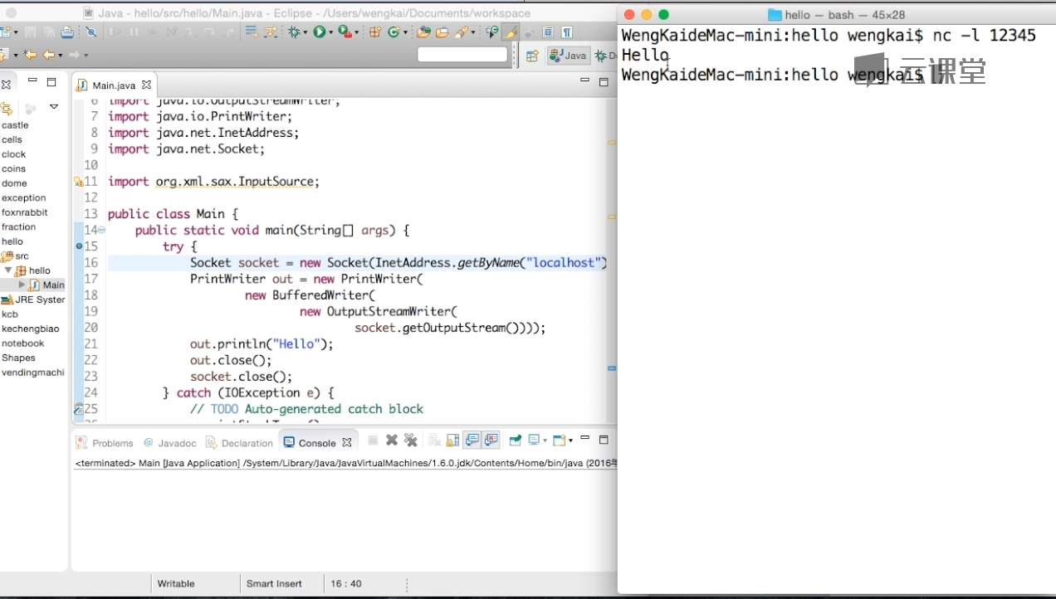1056x599 pixels.
Task: Select the vendingmachine project in explorer
Action: pos(32,373)
